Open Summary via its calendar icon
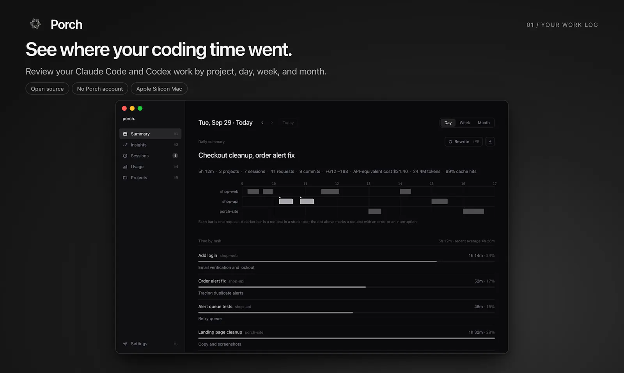Viewport: 624px width, 373px height. [125, 134]
